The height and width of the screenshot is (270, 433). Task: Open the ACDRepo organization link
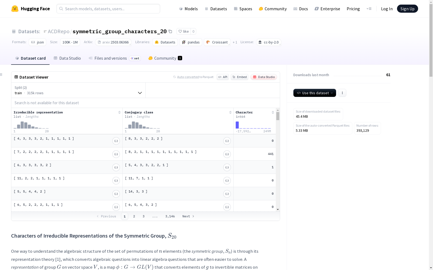(58, 31)
